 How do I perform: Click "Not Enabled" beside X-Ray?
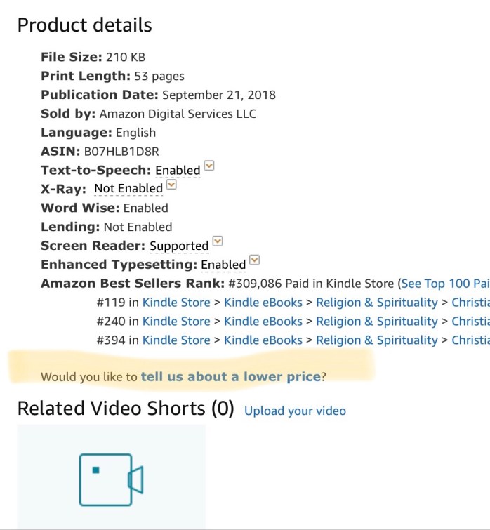click(x=128, y=189)
